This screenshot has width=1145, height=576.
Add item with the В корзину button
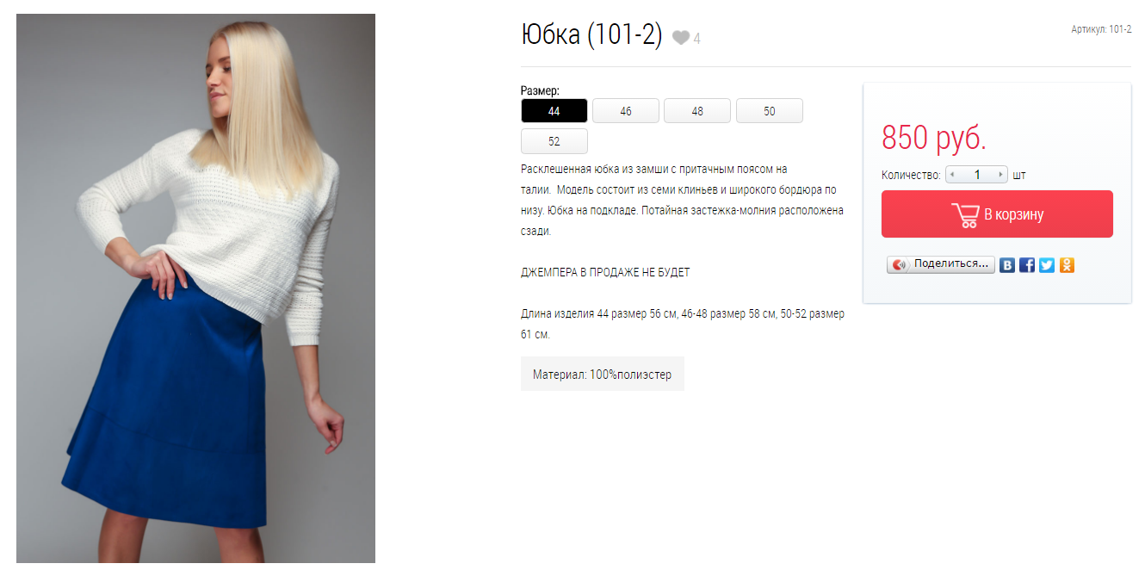coord(997,214)
